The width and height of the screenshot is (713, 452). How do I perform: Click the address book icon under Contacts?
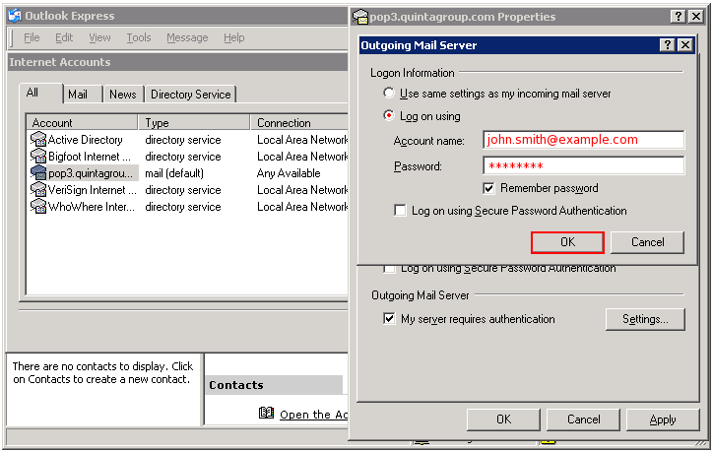(x=266, y=413)
